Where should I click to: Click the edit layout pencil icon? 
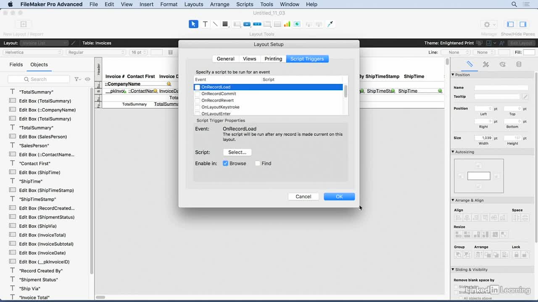74,43
